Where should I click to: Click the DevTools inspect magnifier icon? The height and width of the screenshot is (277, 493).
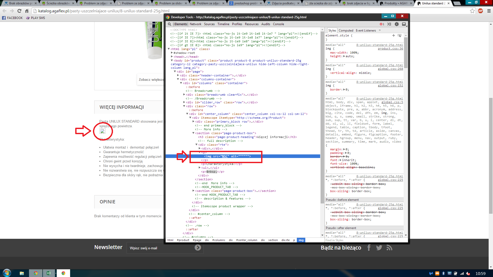pyautogui.click(x=169, y=24)
